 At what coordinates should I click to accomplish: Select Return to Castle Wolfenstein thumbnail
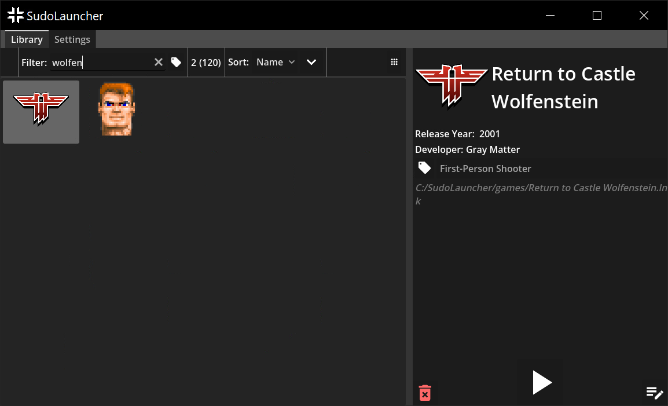tap(41, 112)
